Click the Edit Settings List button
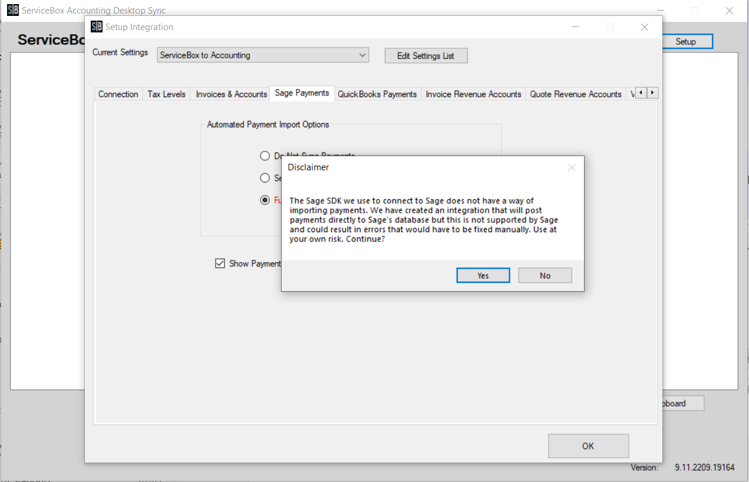The image size is (749, 482). click(426, 56)
